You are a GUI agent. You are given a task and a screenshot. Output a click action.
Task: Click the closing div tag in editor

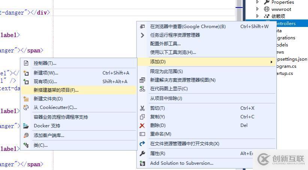click(41, 13)
